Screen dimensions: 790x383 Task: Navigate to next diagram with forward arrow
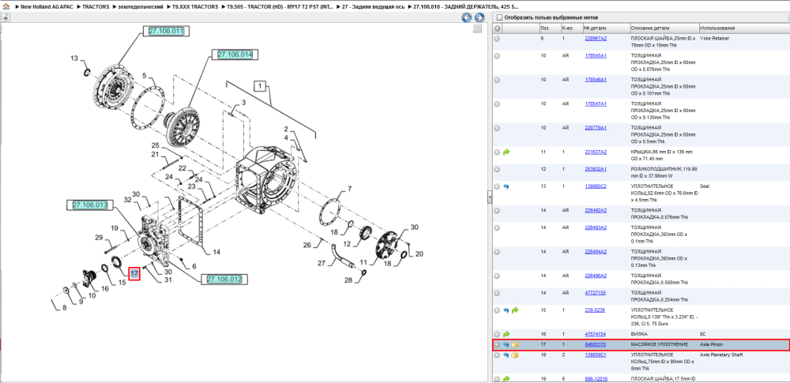(x=480, y=17)
